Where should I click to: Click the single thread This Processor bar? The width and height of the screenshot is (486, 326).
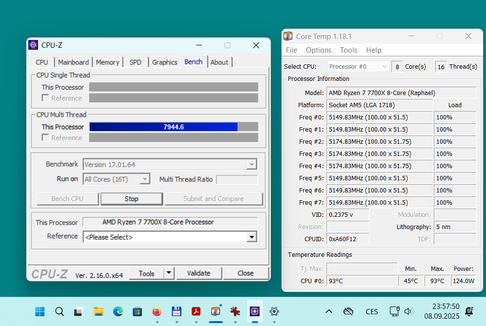point(174,87)
